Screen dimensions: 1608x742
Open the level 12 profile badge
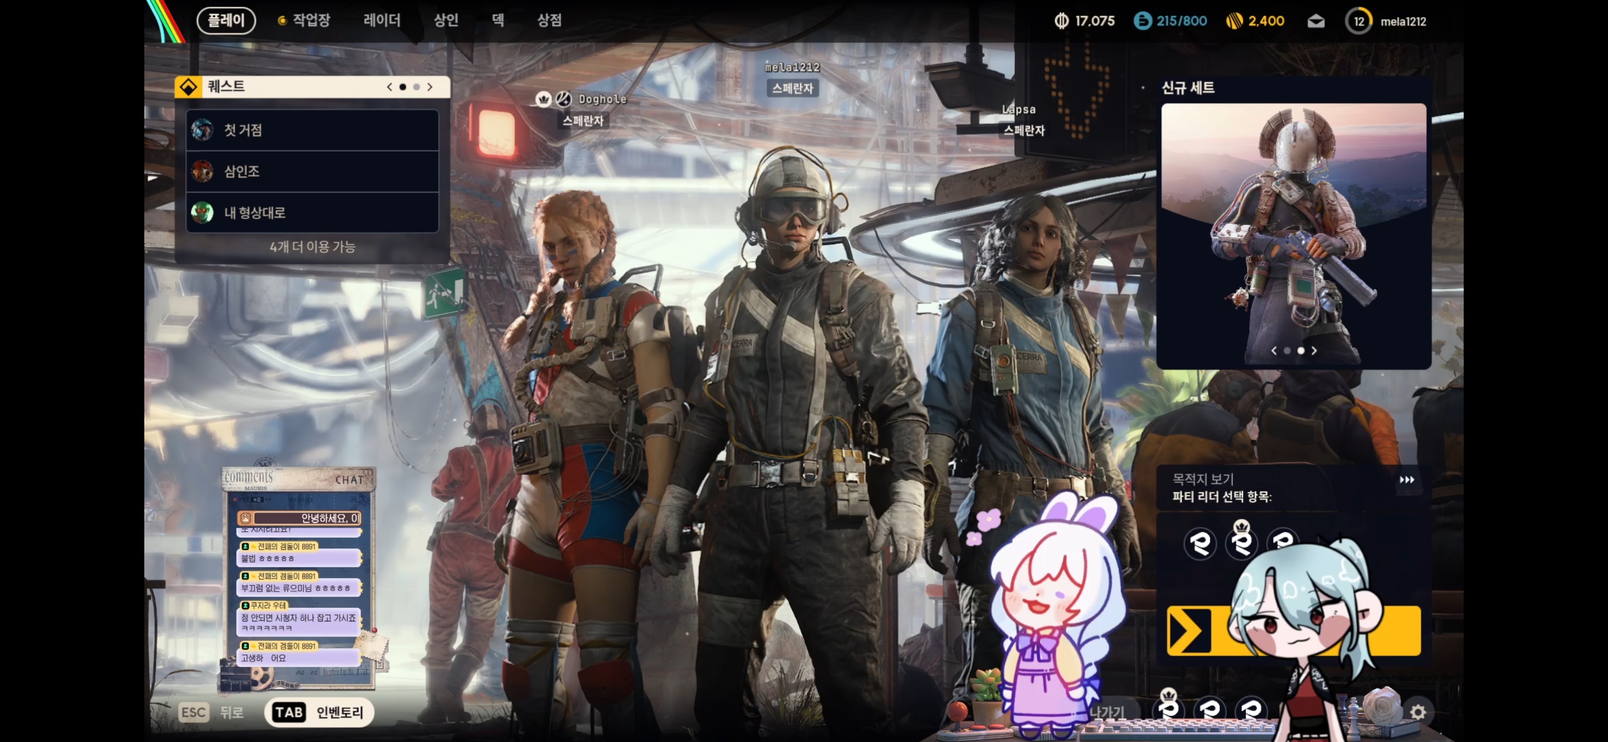pyautogui.click(x=1359, y=21)
